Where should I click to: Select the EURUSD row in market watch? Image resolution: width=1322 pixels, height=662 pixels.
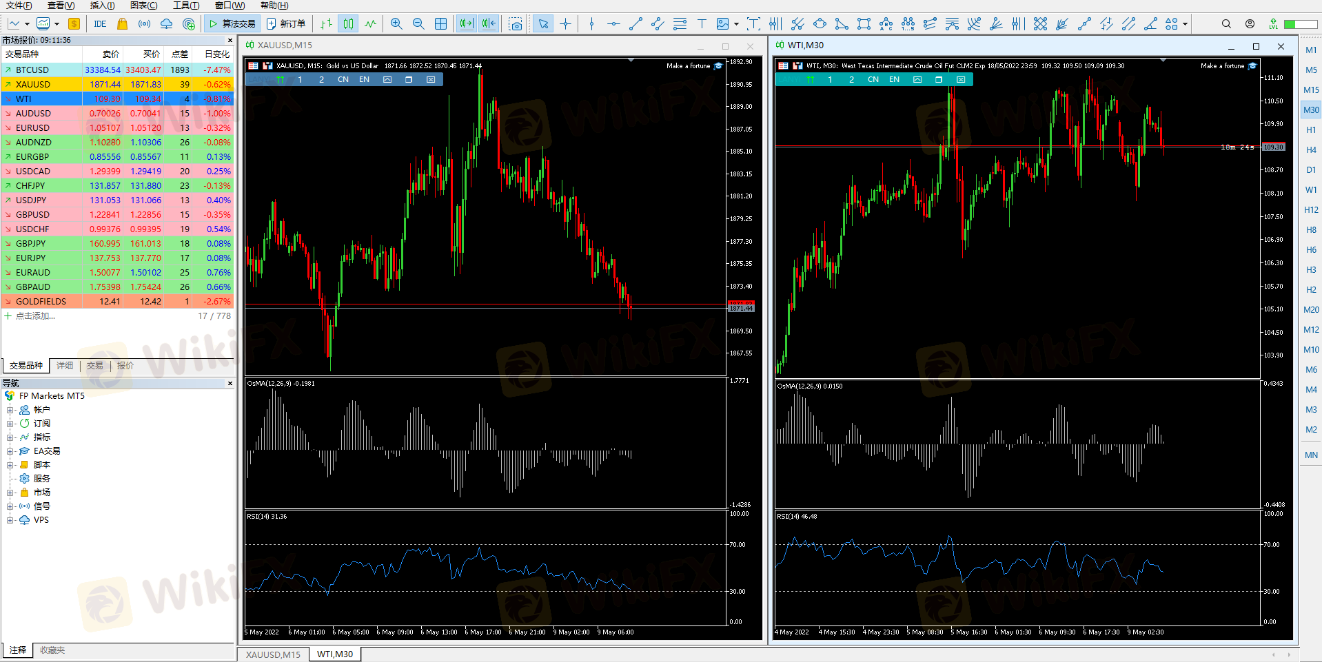[32, 128]
